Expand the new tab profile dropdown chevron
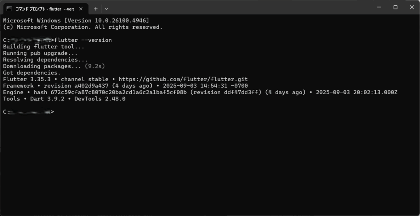Screen dimensions: 420x216 tap(106, 9)
